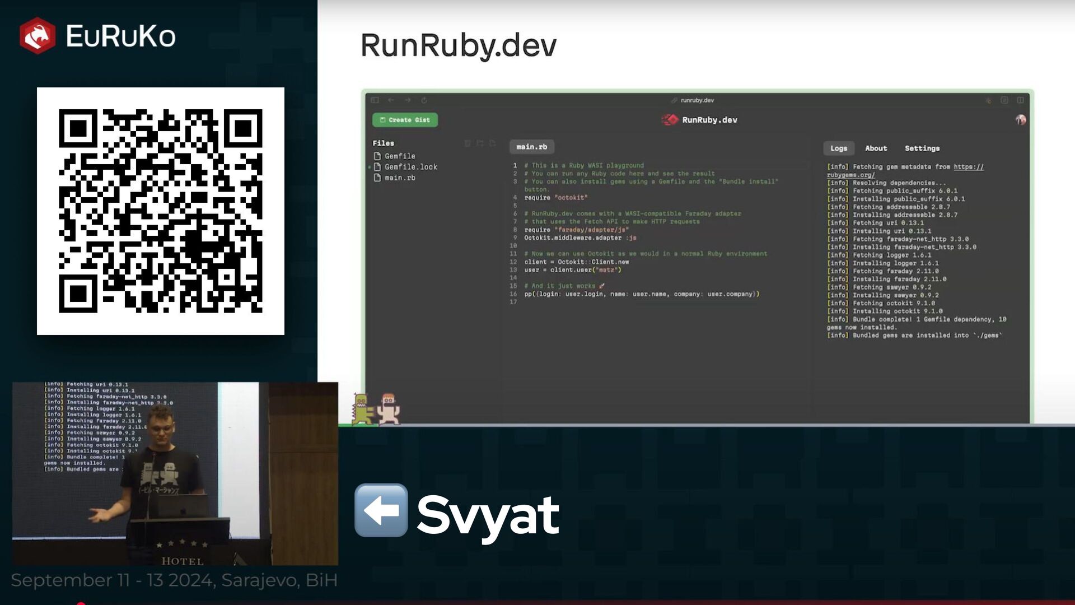The image size is (1075, 605).
Task: Reload the page with the refresh icon
Action: click(424, 100)
